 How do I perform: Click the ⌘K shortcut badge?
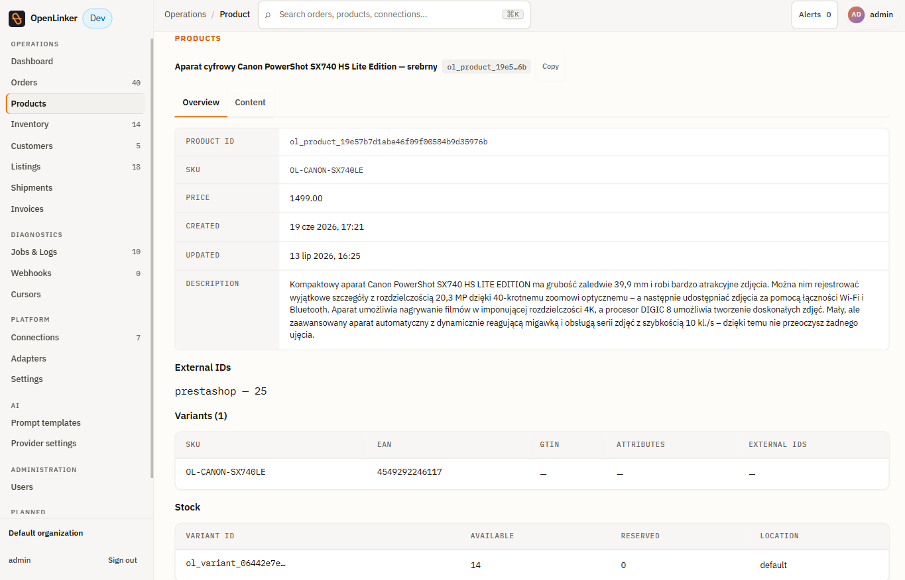point(513,15)
